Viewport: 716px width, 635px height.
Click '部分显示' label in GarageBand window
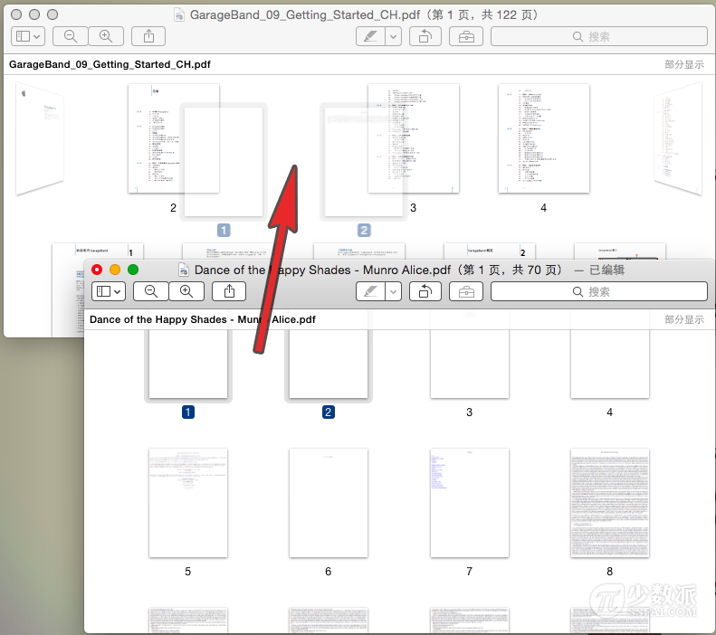683,64
